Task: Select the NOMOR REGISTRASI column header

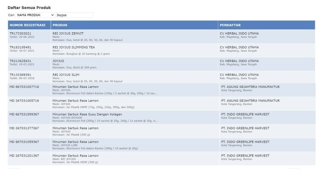Action: point(29,25)
